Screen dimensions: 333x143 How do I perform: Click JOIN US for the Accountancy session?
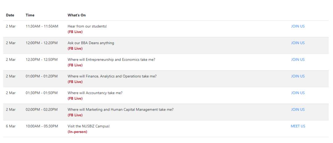298,93
